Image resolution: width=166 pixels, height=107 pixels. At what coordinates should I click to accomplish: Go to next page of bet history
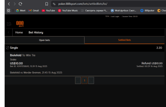coord(91,80)
